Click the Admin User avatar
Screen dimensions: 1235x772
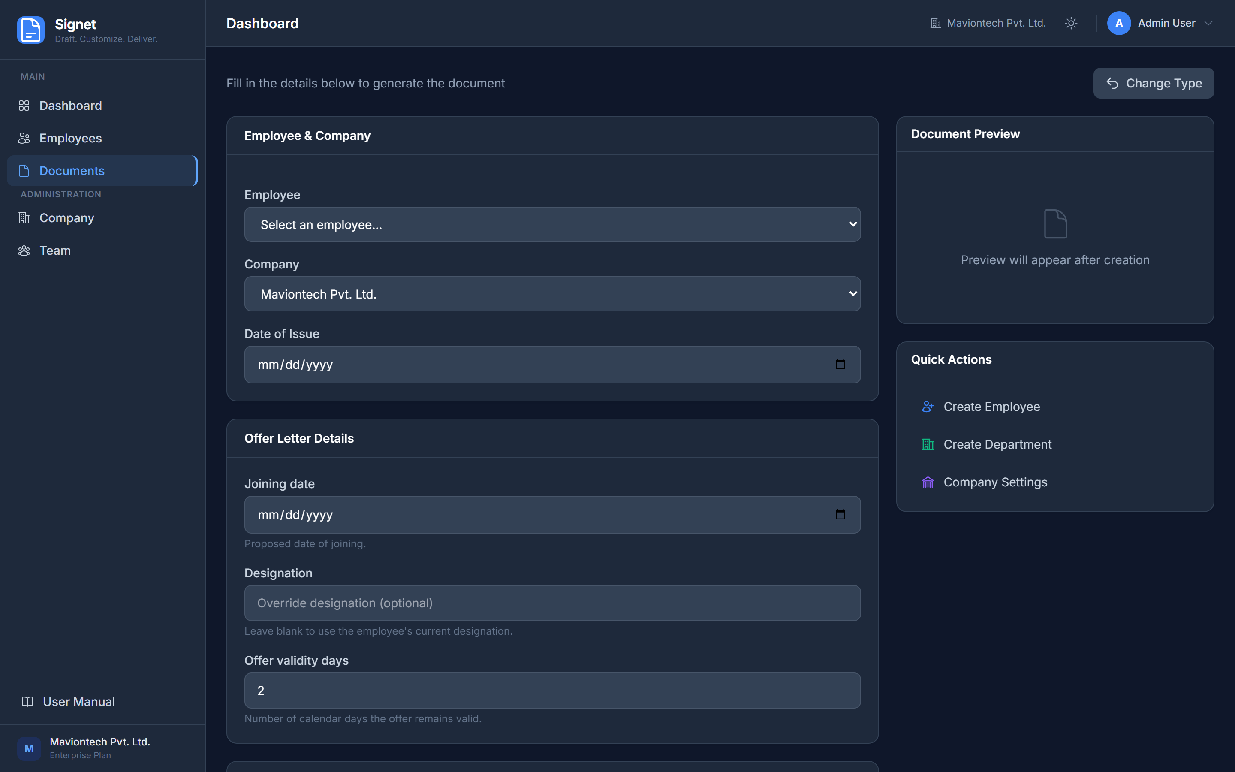(x=1119, y=24)
